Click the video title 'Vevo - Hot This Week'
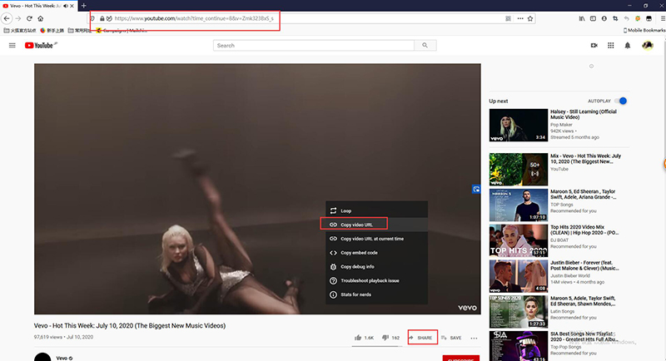666x361 pixels. (130, 326)
